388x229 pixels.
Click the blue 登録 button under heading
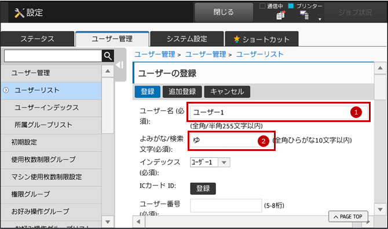pos(148,91)
